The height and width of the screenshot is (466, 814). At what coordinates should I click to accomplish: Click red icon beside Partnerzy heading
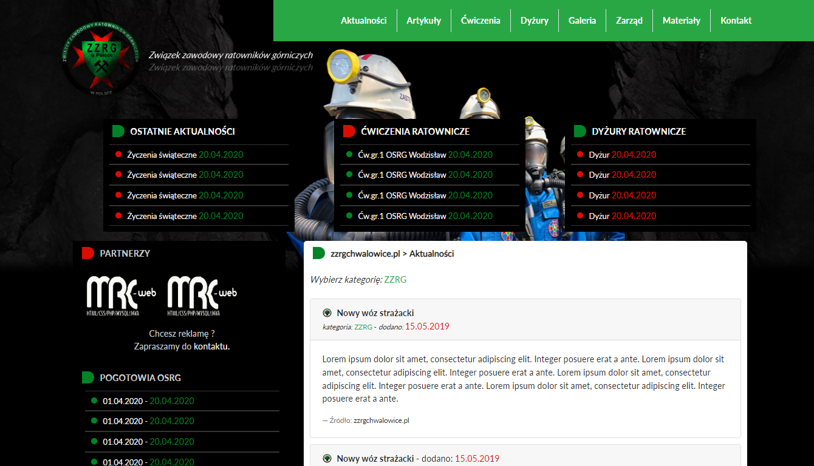[87, 253]
